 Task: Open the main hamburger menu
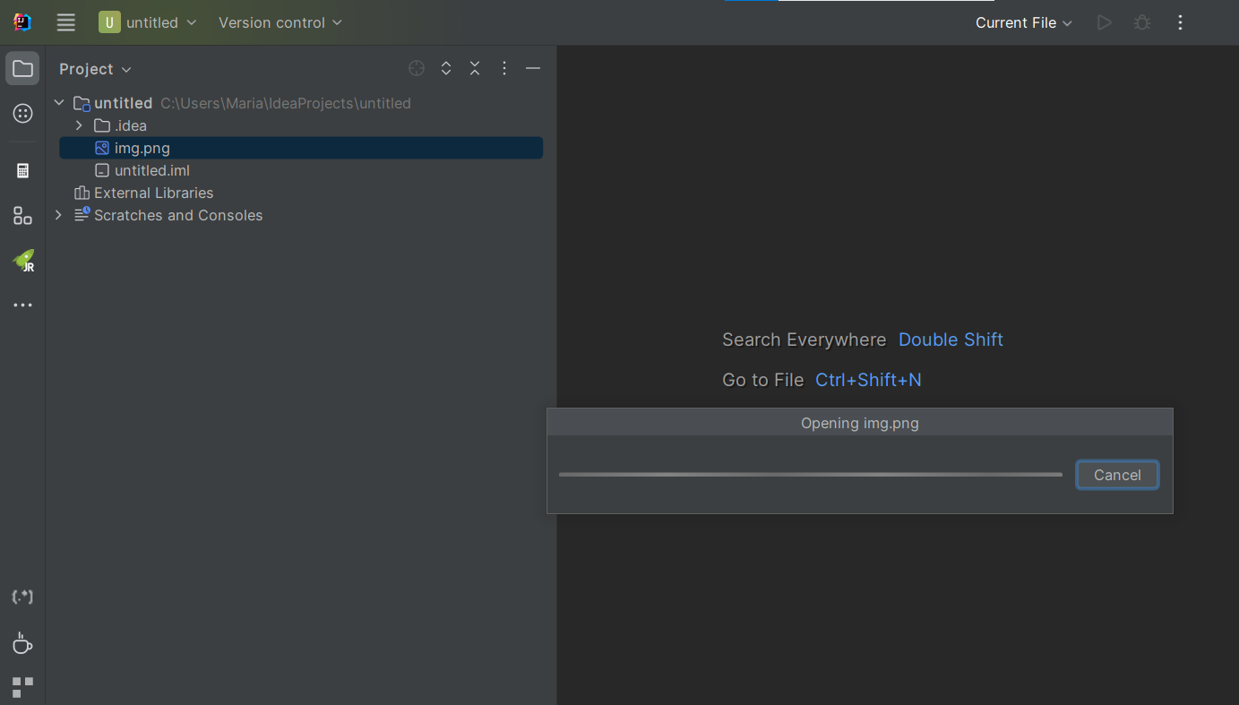tap(65, 22)
